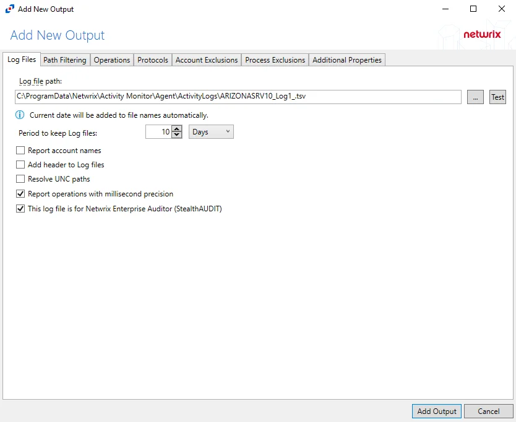The width and height of the screenshot is (516, 422).
Task: Check Add header to Log files
Action: 20,164
